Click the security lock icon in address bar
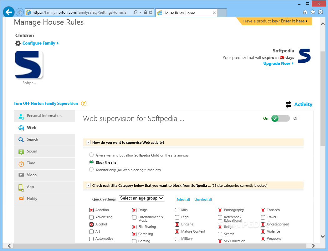The width and height of the screenshot is (328, 251). [146, 12]
